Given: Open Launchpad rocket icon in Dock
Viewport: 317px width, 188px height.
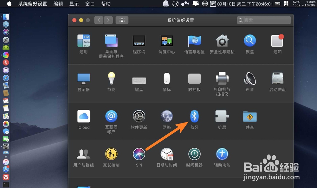Looking at the screenshot, I should coord(6,40).
